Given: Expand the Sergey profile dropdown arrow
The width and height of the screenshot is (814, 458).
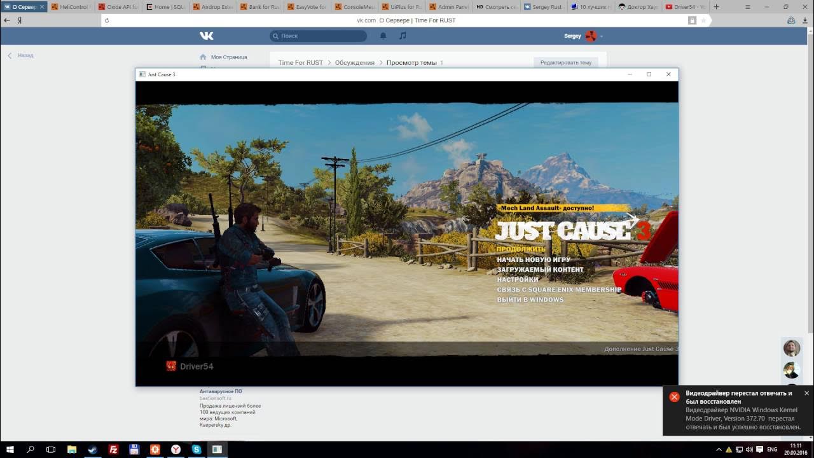Looking at the screenshot, I should [x=602, y=36].
